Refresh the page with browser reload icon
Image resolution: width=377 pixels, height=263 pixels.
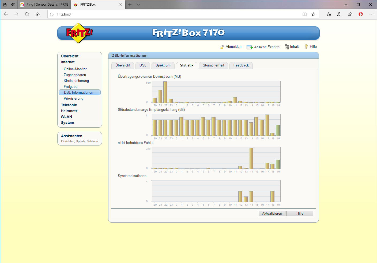click(x=27, y=14)
